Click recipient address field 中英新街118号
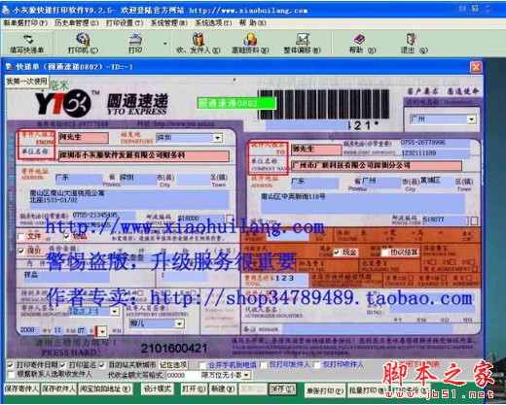Screen dimensions: 506x405 pyautogui.click(x=363, y=203)
